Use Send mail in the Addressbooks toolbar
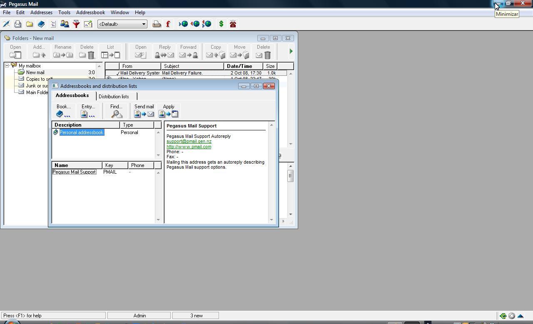533x324 pixels. [144, 113]
